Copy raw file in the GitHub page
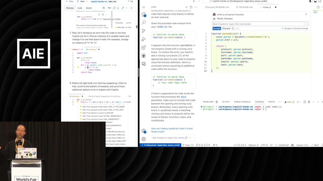Image resolution: width=323 pixels, height=181 pixels. [114, 8]
